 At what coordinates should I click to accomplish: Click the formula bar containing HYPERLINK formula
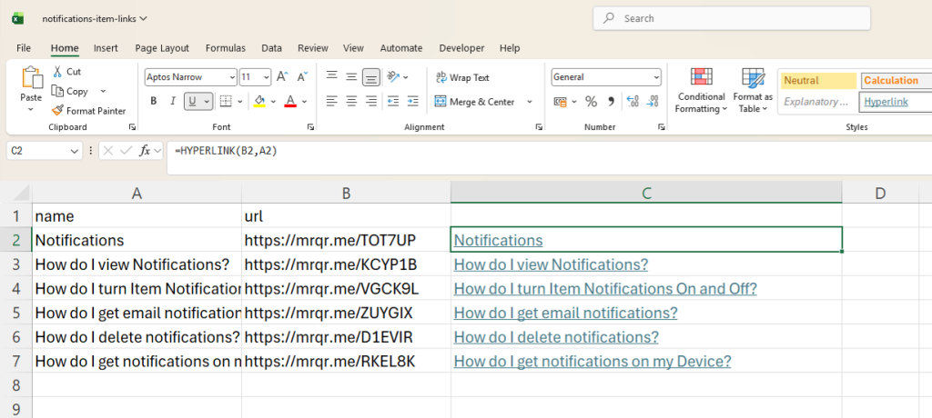pos(549,158)
